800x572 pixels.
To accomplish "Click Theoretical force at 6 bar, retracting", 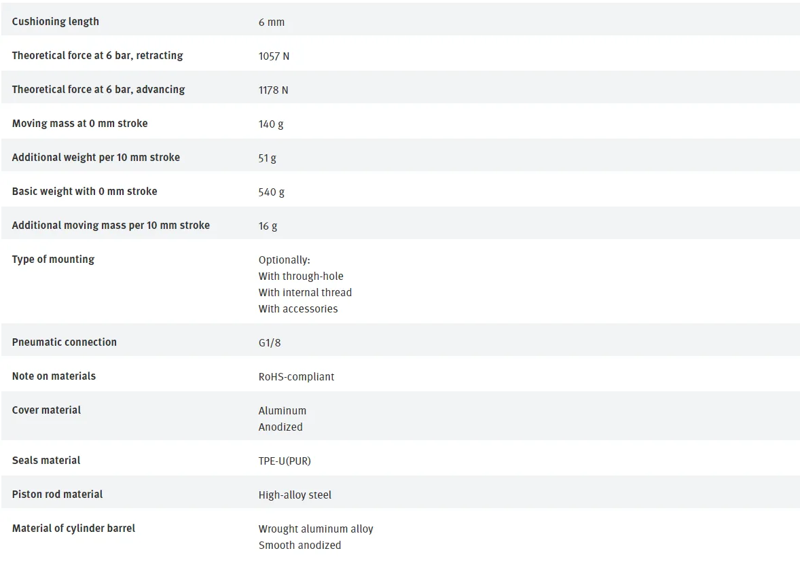I will (x=97, y=55).
